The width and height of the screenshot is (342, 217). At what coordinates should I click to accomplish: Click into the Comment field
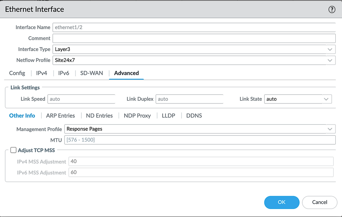pos(194,38)
